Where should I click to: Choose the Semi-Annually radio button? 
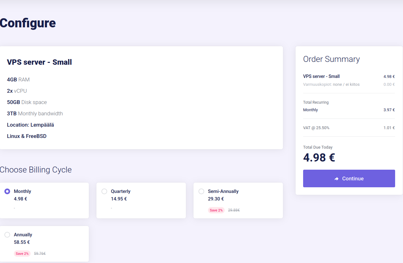coord(201,191)
